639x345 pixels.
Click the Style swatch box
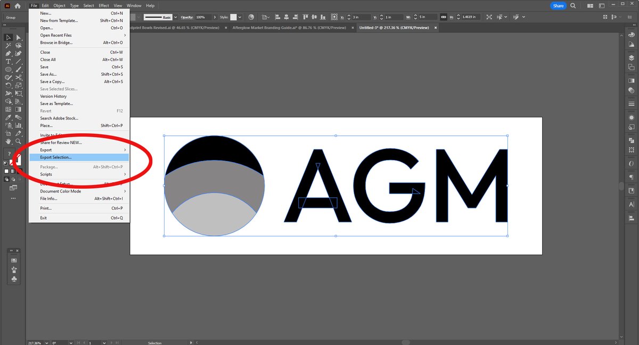point(233,17)
